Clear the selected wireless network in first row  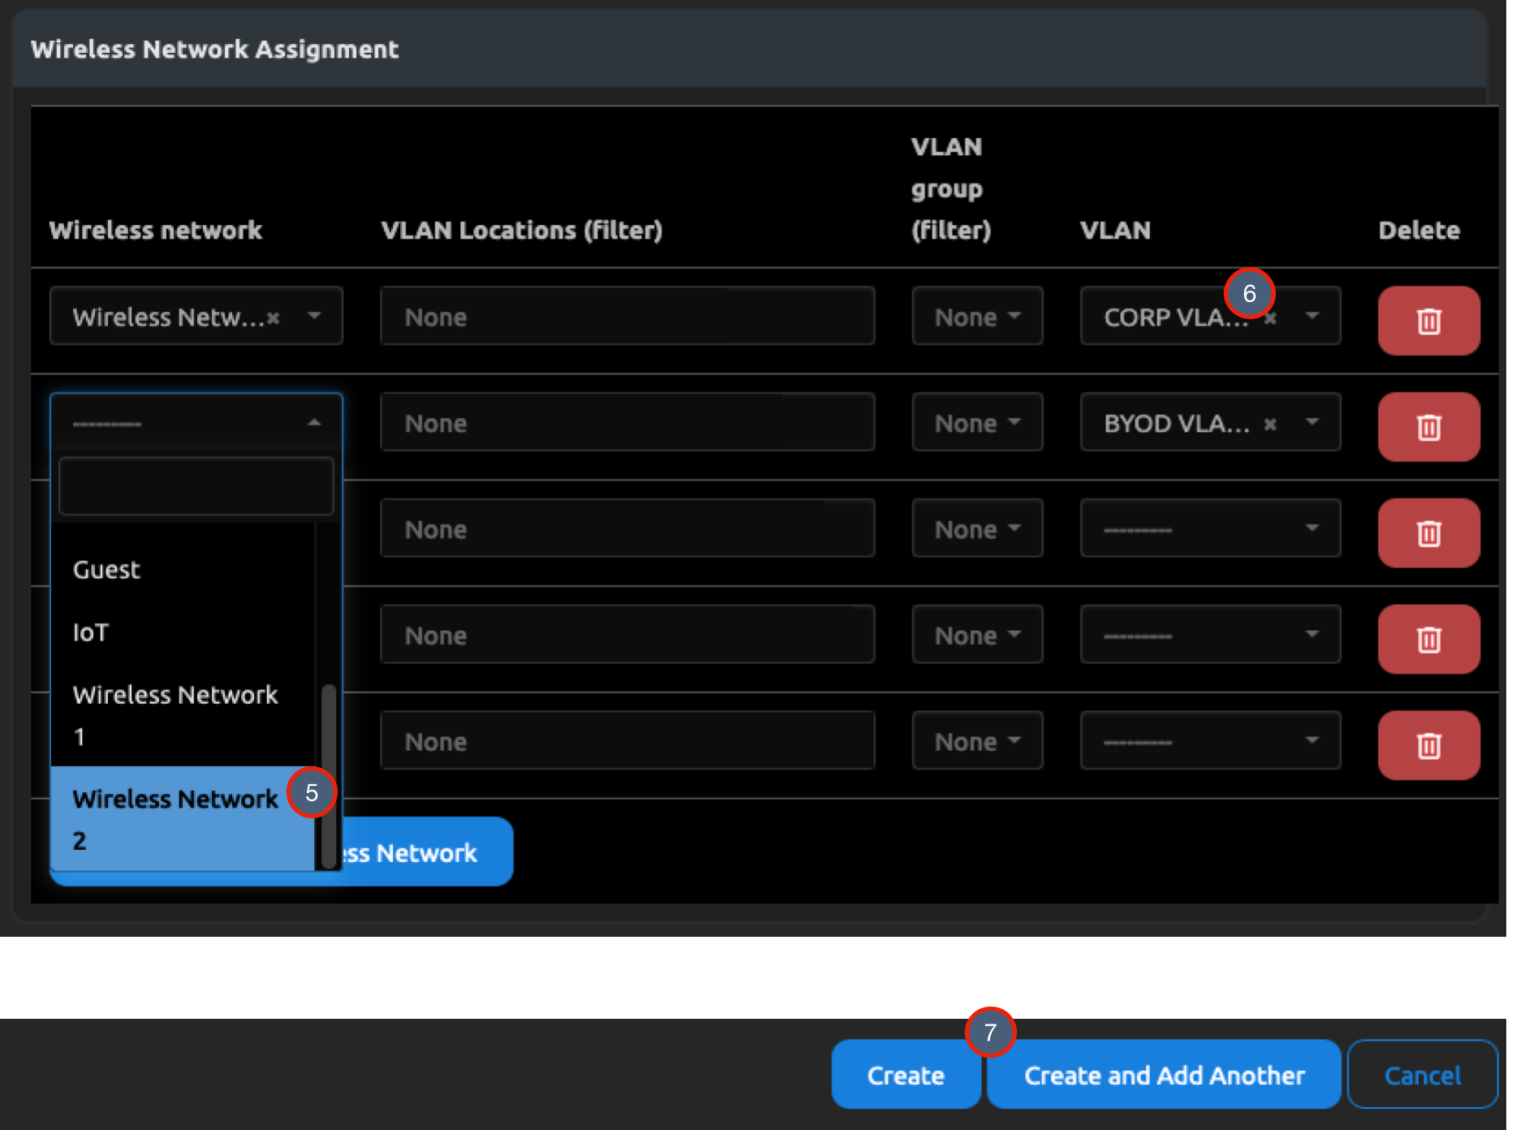273,318
